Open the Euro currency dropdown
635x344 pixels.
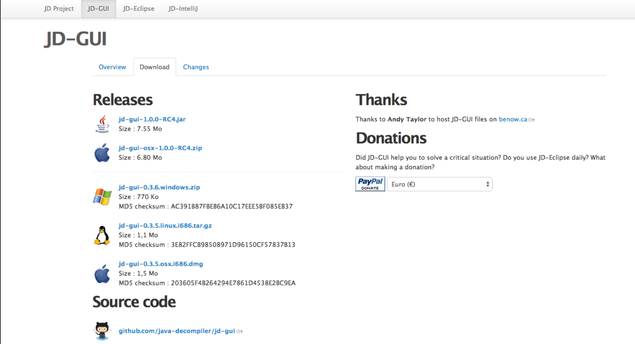(440, 184)
